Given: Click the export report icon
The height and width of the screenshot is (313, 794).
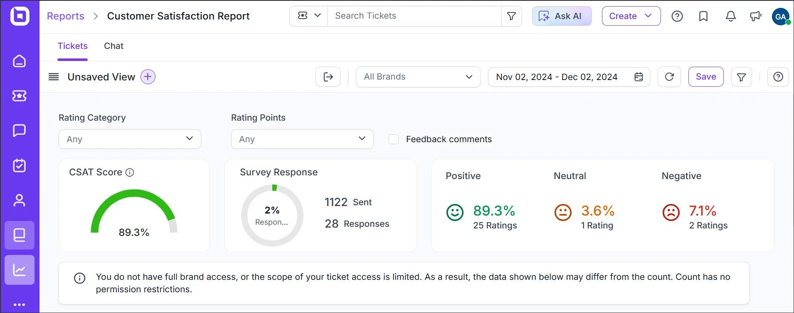Looking at the screenshot, I should pos(328,77).
